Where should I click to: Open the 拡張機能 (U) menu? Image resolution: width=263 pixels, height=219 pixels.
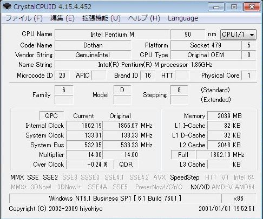(101, 18)
